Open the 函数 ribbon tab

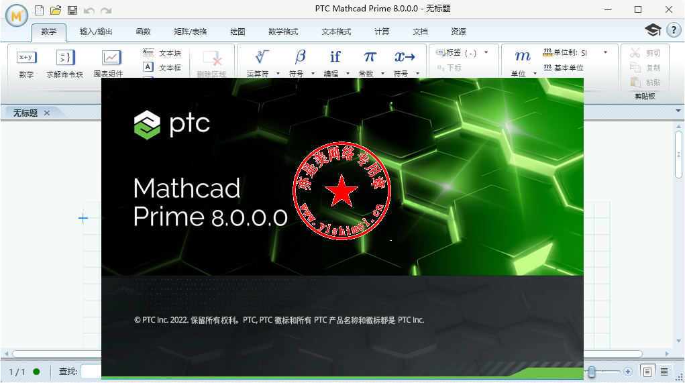(x=144, y=32)
